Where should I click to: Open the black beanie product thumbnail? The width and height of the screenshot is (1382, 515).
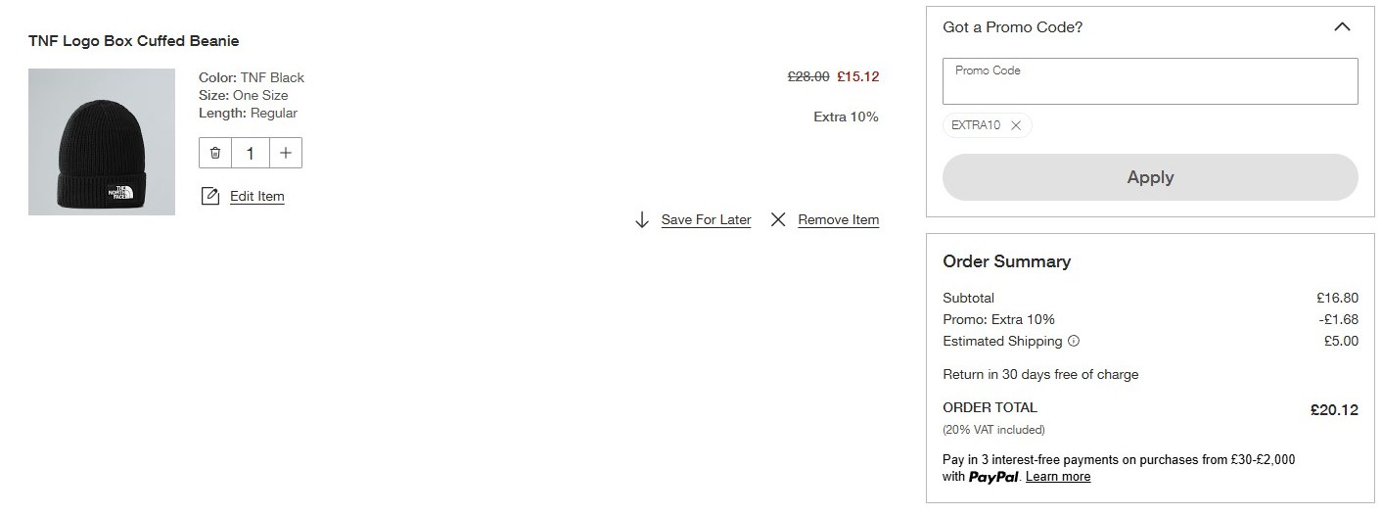pyautogui.click(x=102, y=142)
